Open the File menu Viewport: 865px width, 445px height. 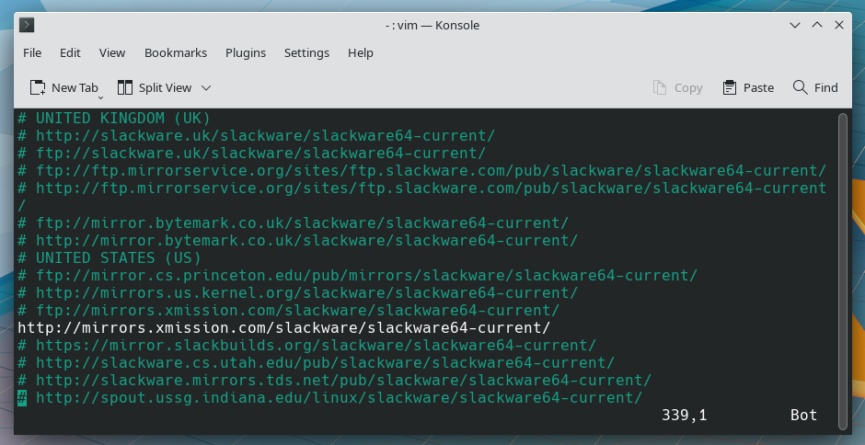point(32,53)
